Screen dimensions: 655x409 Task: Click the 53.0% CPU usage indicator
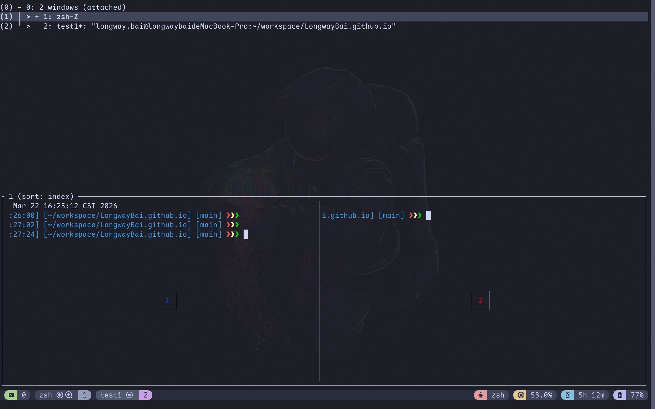(542, 395)
